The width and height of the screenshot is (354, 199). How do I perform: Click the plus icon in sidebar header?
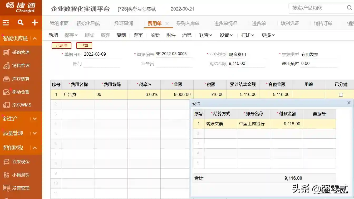pyautogui.click(x=35, y=23)
